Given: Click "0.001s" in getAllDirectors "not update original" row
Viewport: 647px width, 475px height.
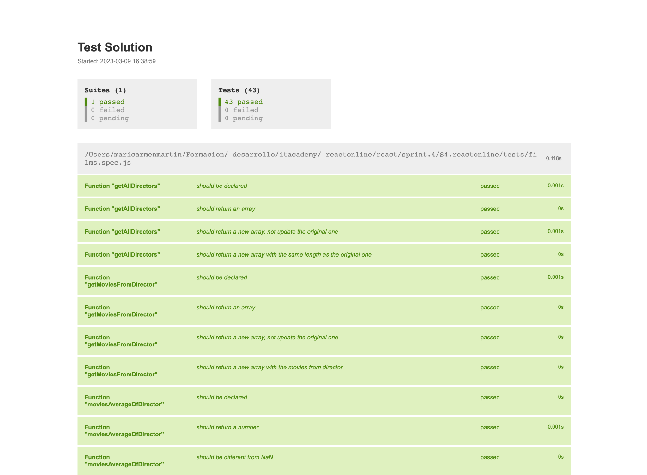Looking at the screenshot, I should 556,231.
